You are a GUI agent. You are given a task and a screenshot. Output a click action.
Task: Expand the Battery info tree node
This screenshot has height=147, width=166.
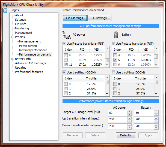click(13, 59)
